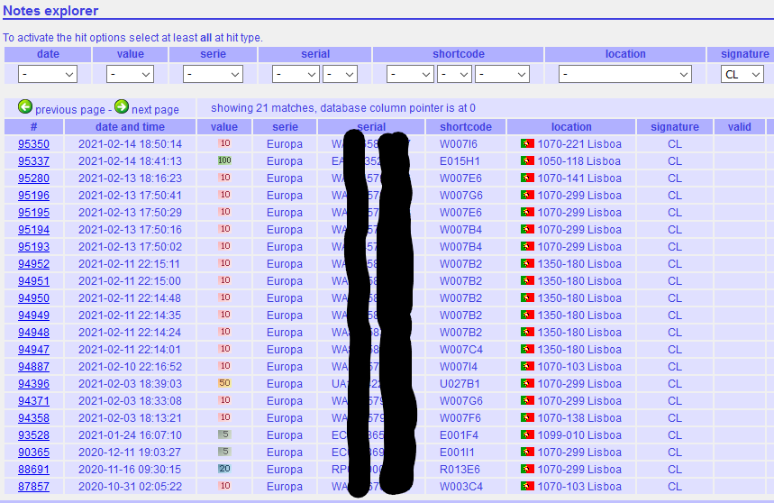
Task: Open the signature dropdown showing CL
Action: [742, 75]
